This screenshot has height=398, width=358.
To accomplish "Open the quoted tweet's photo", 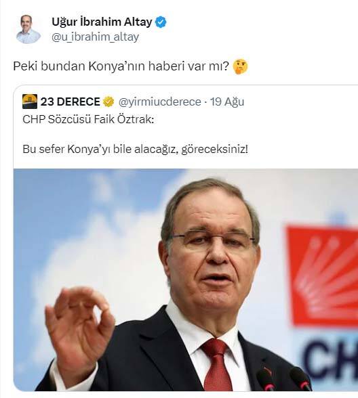I will click(186, 280).
